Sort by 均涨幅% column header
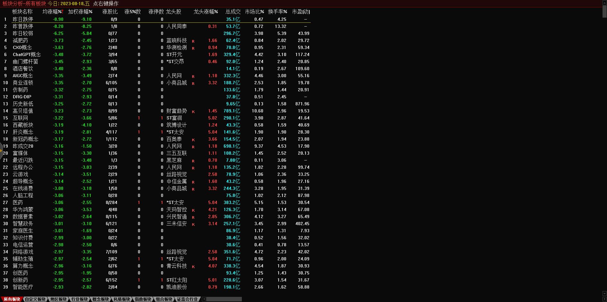Image resolution: width=607 pixels, height=302 pixels. pyautogui.click(x=53, y=12)
